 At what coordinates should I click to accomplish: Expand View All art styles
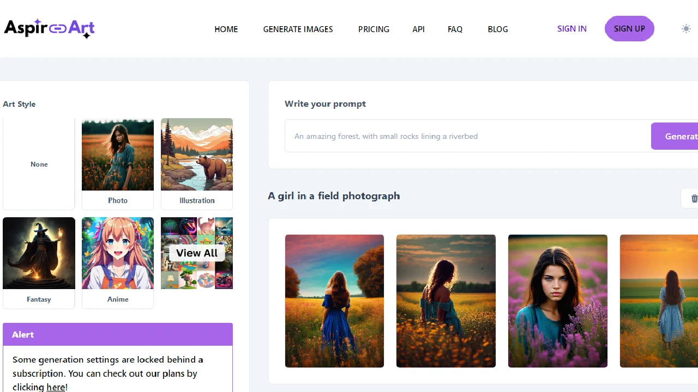(197, 253)
